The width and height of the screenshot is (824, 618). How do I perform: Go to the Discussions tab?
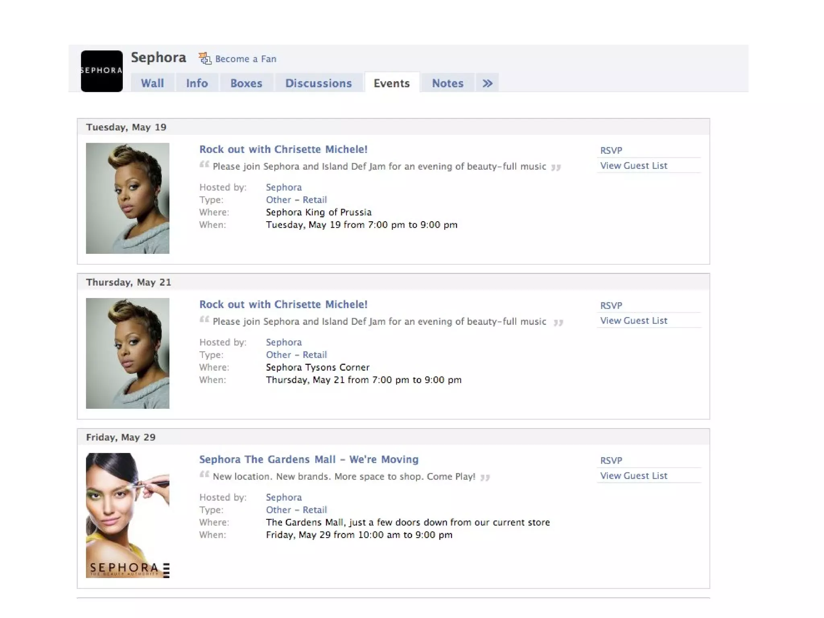[318, 83]
